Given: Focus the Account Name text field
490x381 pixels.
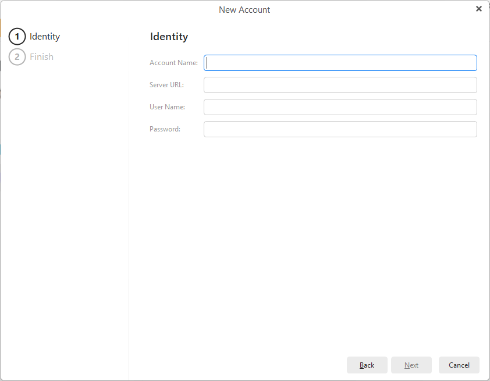Looking at the screenshot, I should coord(340,63).
